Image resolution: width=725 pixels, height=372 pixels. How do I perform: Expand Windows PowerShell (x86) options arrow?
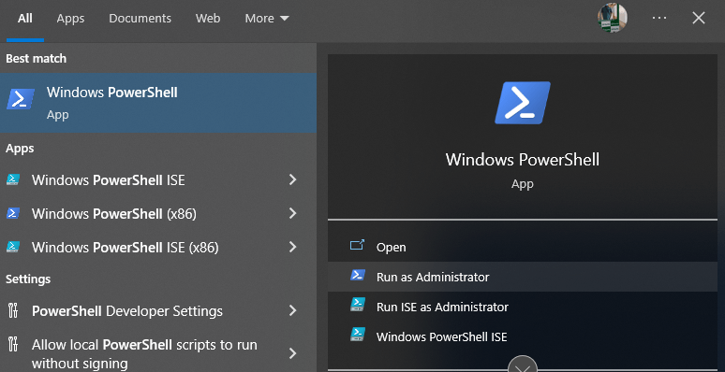(292, 213)
